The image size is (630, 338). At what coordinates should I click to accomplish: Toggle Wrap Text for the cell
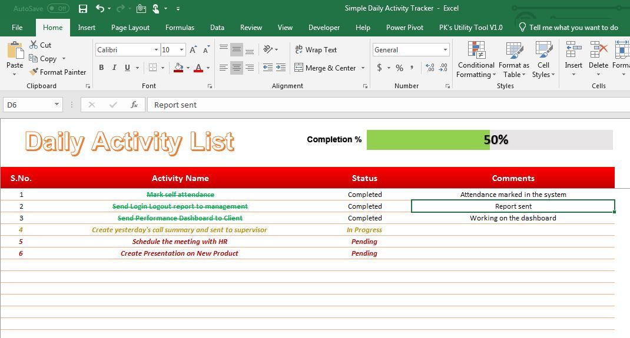tap(316, 50)
